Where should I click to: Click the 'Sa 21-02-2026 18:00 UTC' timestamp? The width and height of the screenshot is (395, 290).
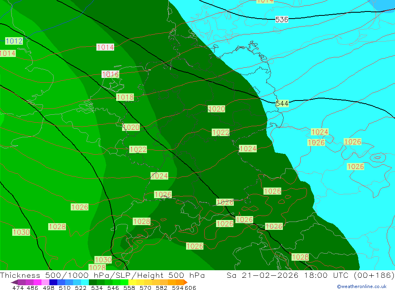pyautogui.click(x=288, y=275)
